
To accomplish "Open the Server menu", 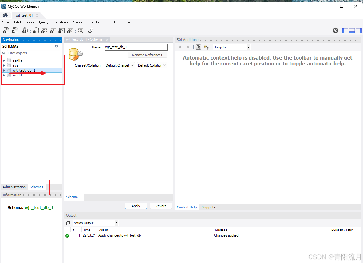I will [x=79, y=22].
